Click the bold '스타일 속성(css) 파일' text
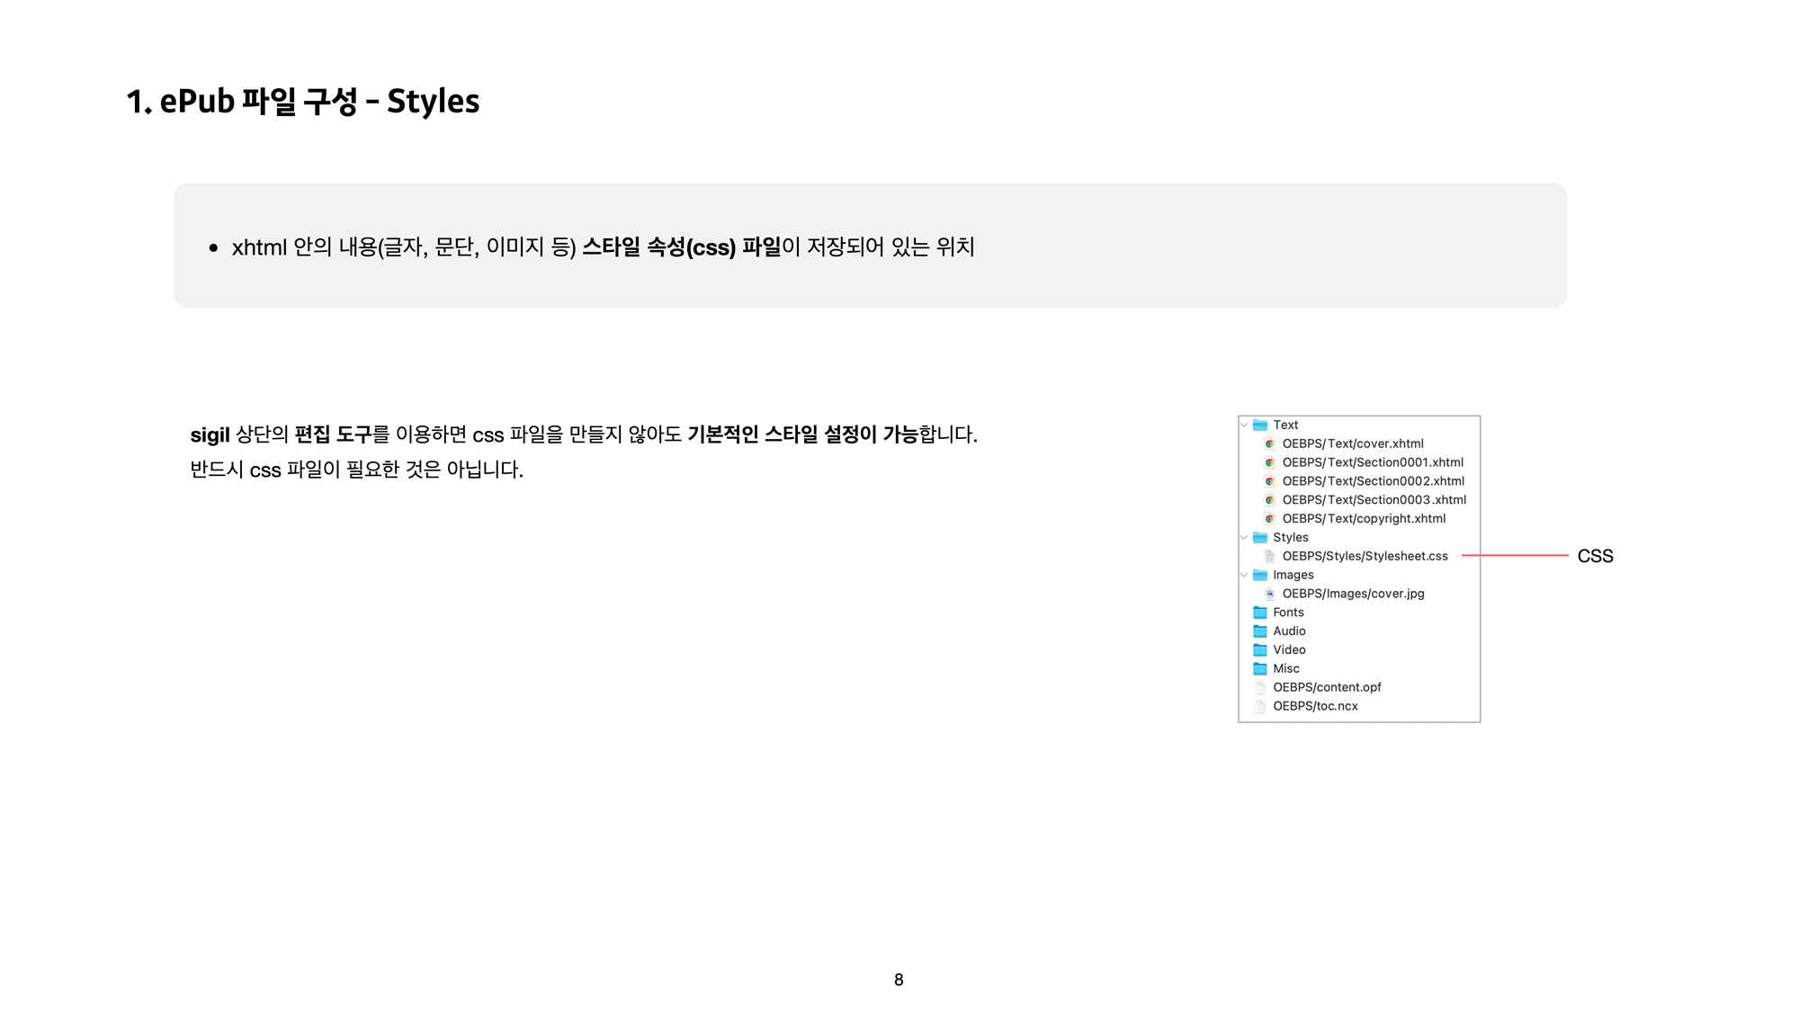Image resolution: width=1799 pixels, height=1012 pixels. [682, 246]
